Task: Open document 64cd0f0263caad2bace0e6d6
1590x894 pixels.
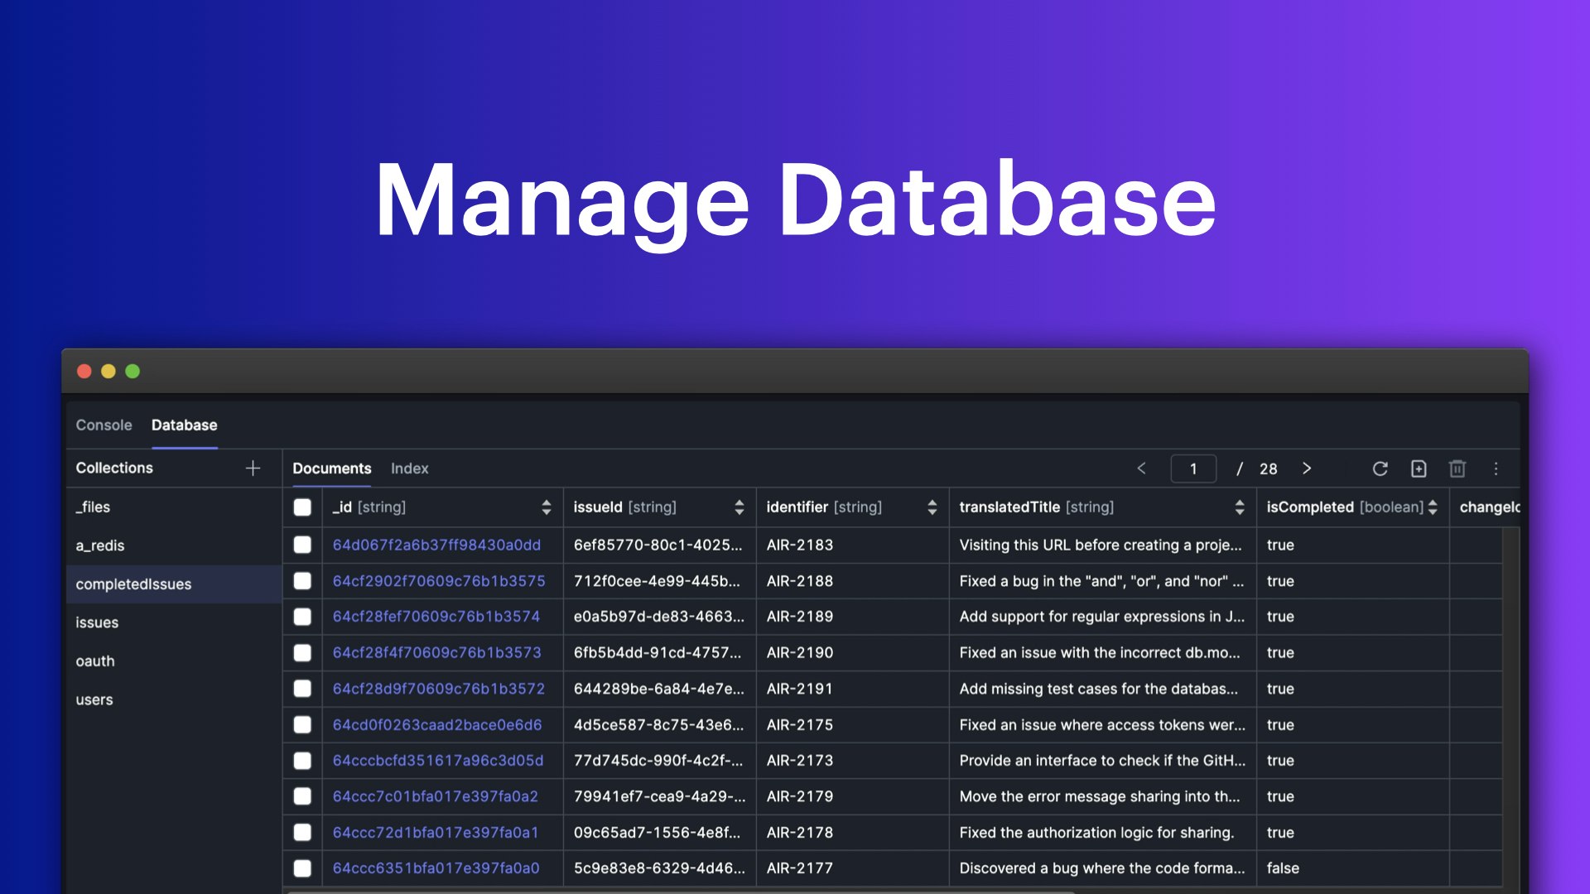Action: tap(437, 725)
